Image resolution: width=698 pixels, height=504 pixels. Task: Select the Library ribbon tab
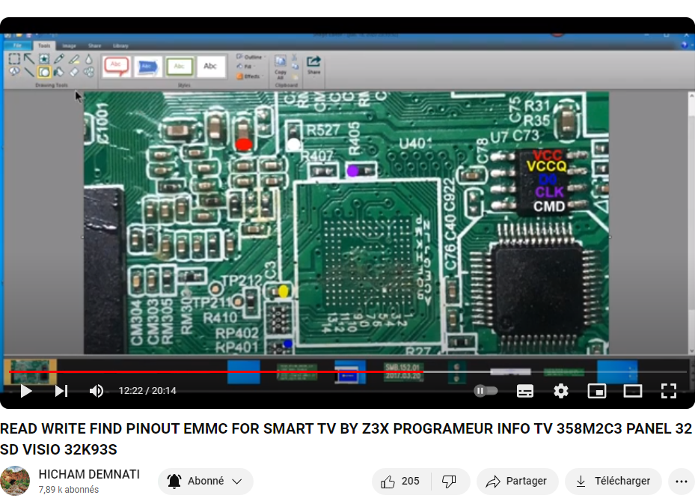(x=120, y=46)
